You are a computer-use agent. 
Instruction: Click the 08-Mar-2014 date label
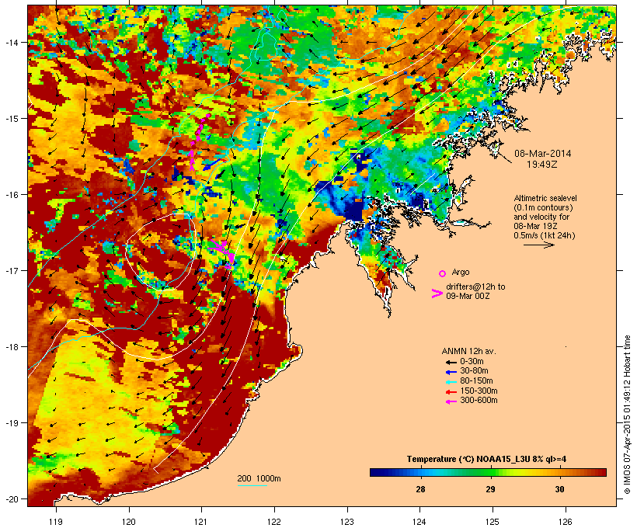[542, 154]
